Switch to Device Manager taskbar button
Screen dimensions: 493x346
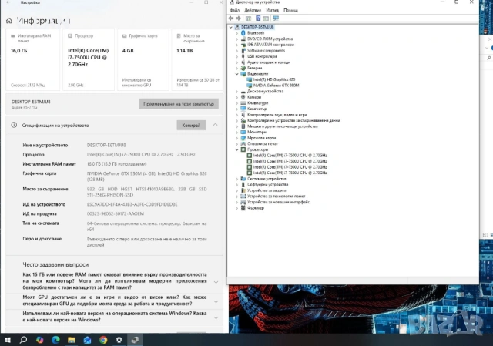click(x=135, y=340)
